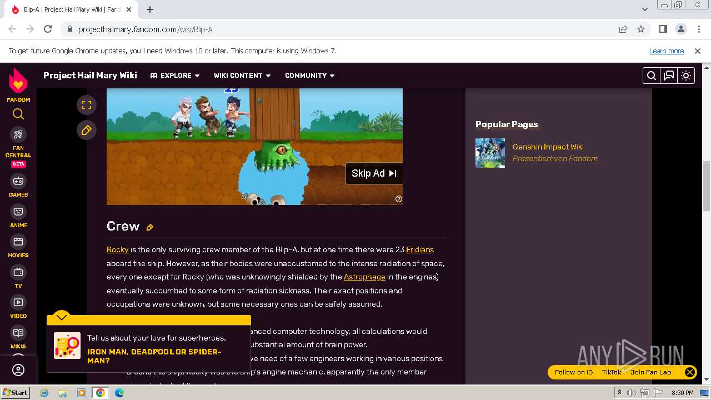Open the Games section in sidebar
The width and height of the screenshot is (711, 400).
(x=18, y=186)
